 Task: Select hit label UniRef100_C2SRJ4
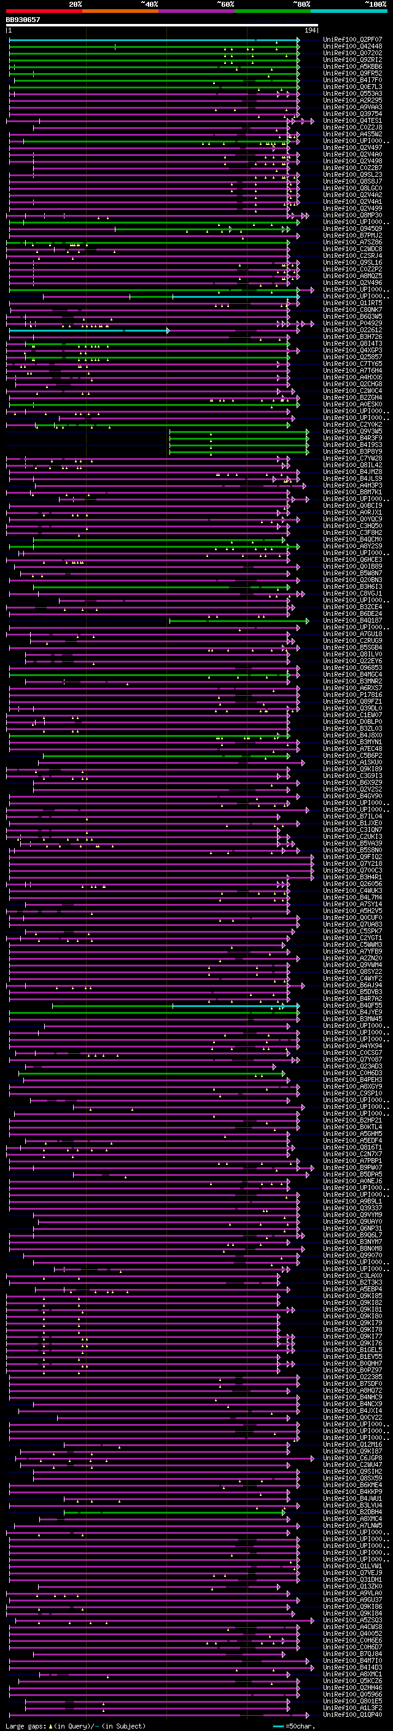(352, 255)
